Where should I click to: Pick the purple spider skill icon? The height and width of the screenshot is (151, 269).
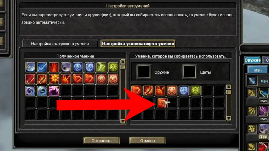(x=54, y=91)
